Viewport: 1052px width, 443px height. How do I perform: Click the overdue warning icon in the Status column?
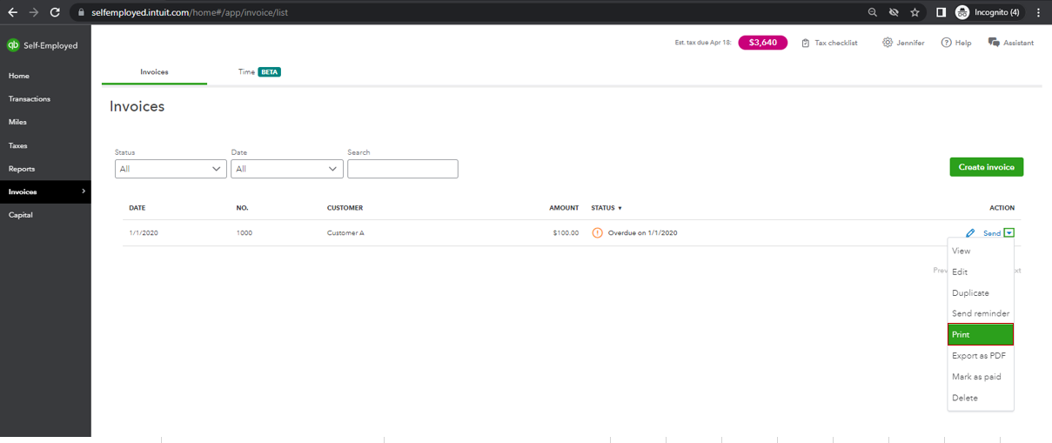597,233
